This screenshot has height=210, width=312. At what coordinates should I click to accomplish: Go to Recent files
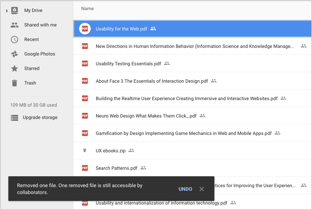tap(32, 40)
